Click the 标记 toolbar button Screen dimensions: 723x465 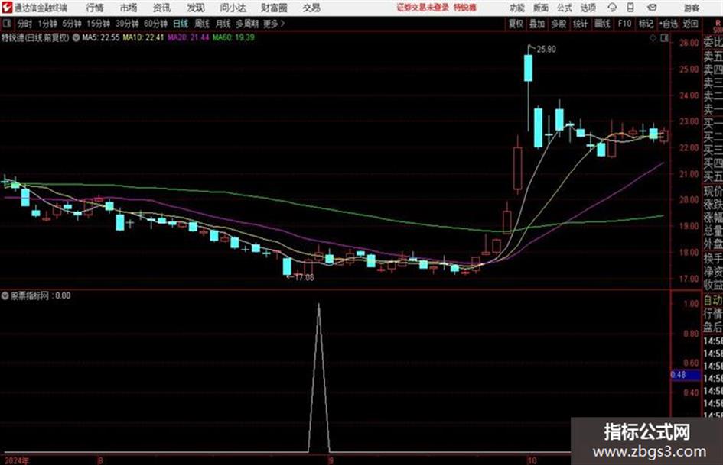(646, 24)
